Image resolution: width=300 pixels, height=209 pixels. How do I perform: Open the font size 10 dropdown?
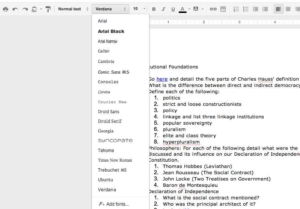139,9
